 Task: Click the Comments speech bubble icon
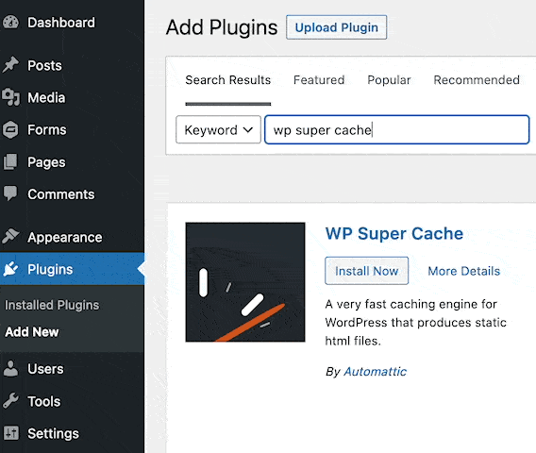coord(10,193)
